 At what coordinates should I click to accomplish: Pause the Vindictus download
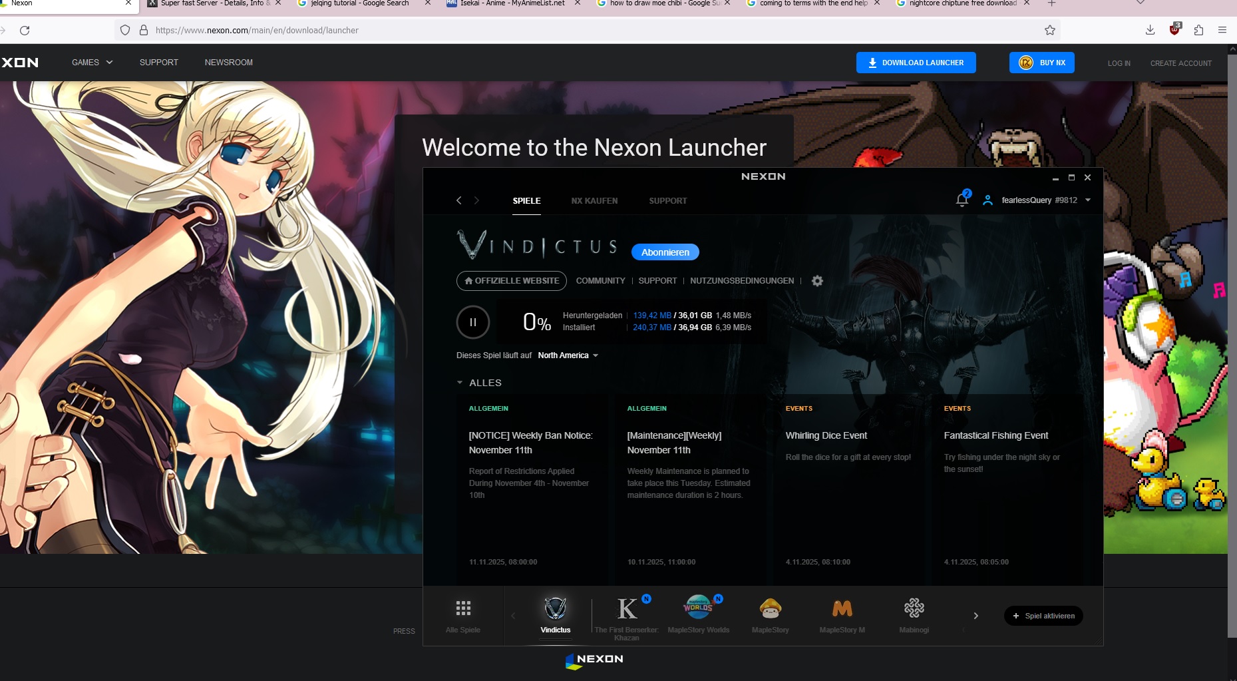coord(473,322)
